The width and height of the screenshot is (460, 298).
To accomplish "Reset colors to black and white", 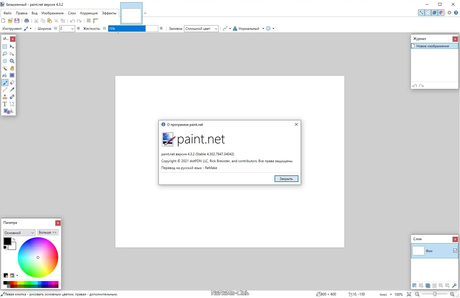I will point(5,248).
